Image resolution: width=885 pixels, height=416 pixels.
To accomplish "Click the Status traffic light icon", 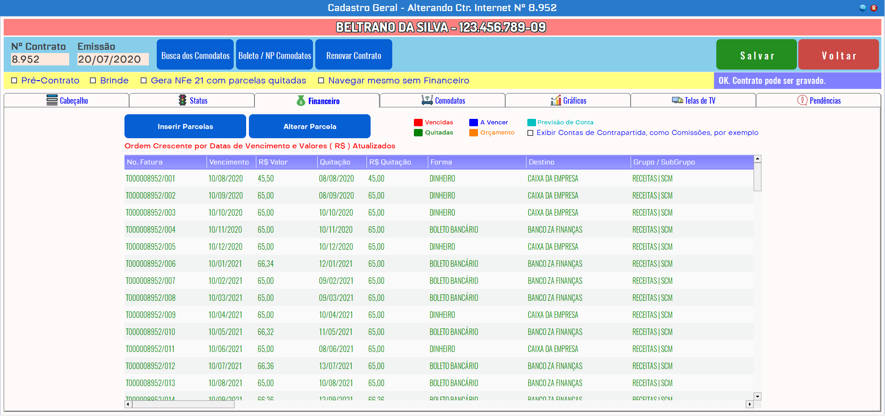I will click(183, 100).
